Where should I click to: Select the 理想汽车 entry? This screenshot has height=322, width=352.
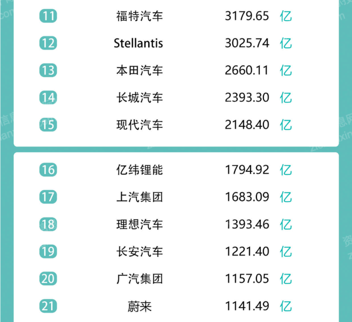139,224
